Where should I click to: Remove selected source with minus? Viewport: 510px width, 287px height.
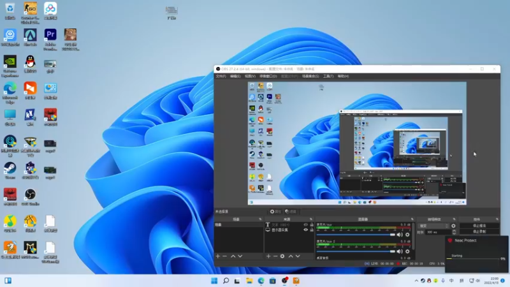[x=275, y=256]
